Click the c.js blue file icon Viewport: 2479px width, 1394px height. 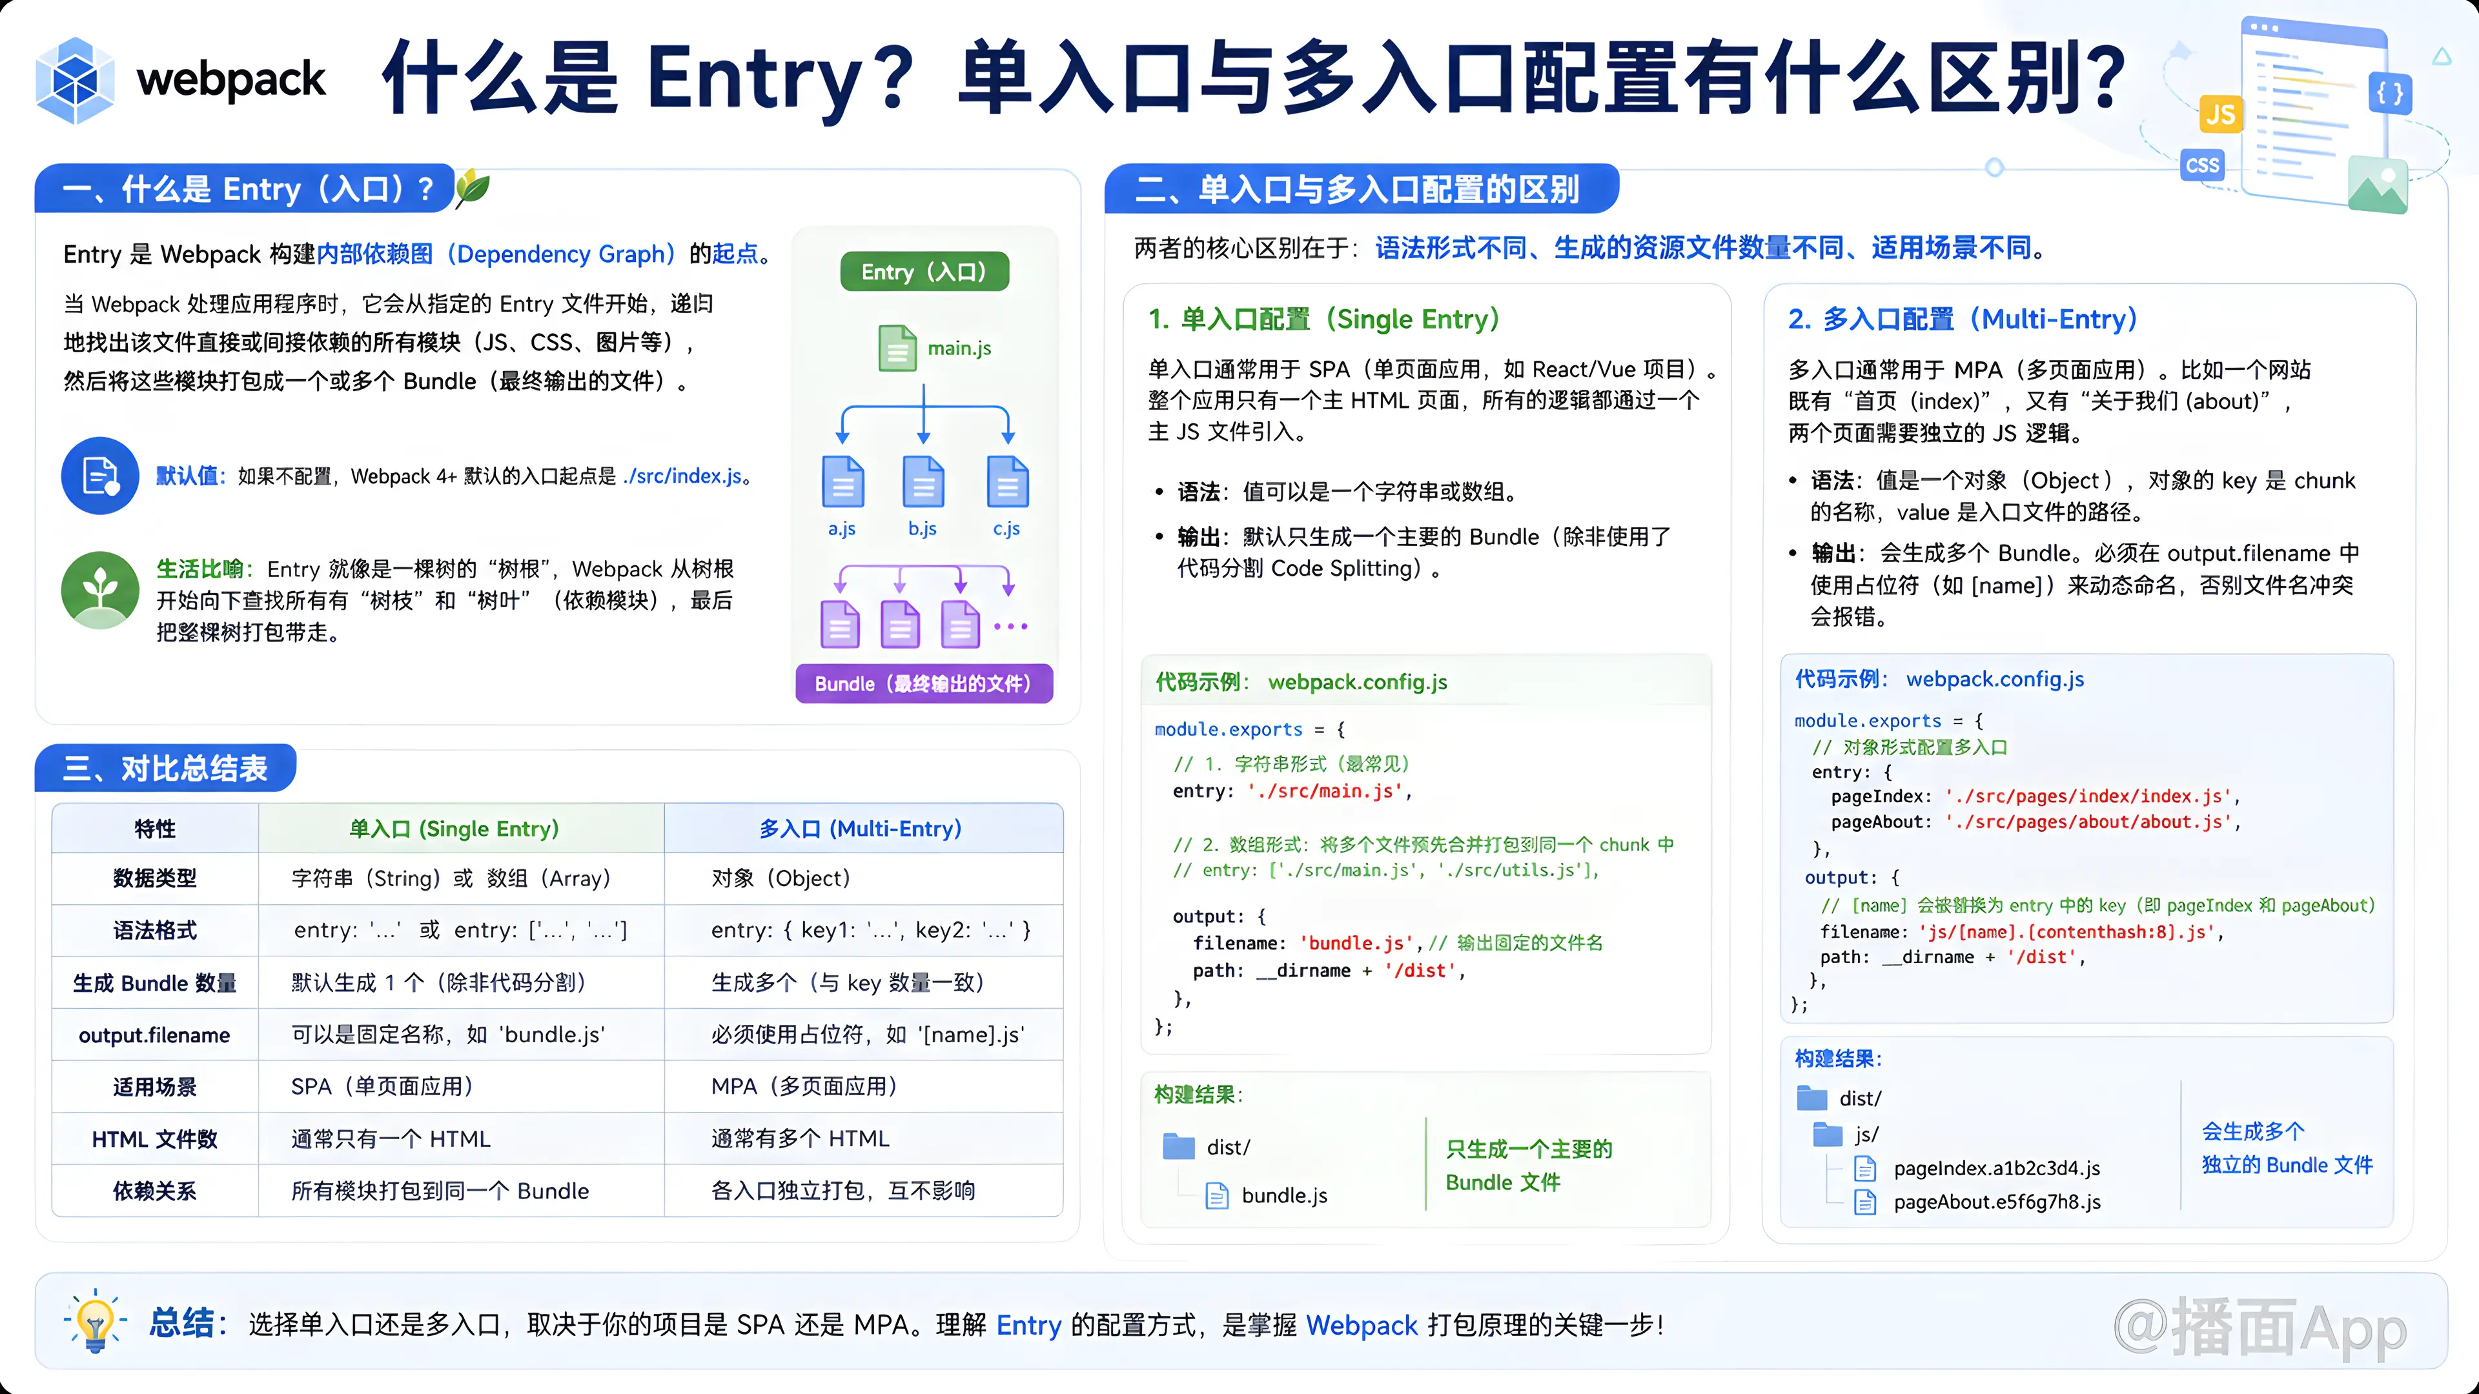coord(1008,481)
